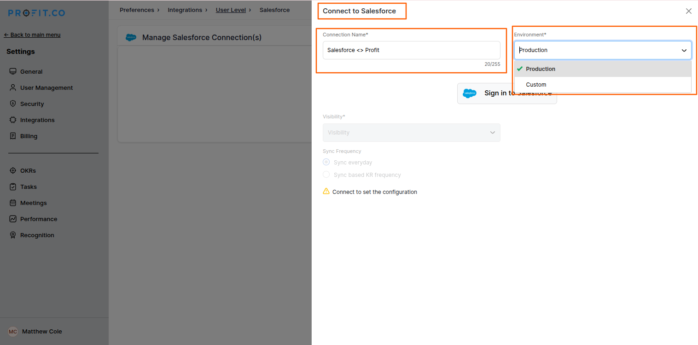The height and width of the screenshot is (345, 698).
Task: Open Preferences breadcrumb
Action: pos(137,10)
